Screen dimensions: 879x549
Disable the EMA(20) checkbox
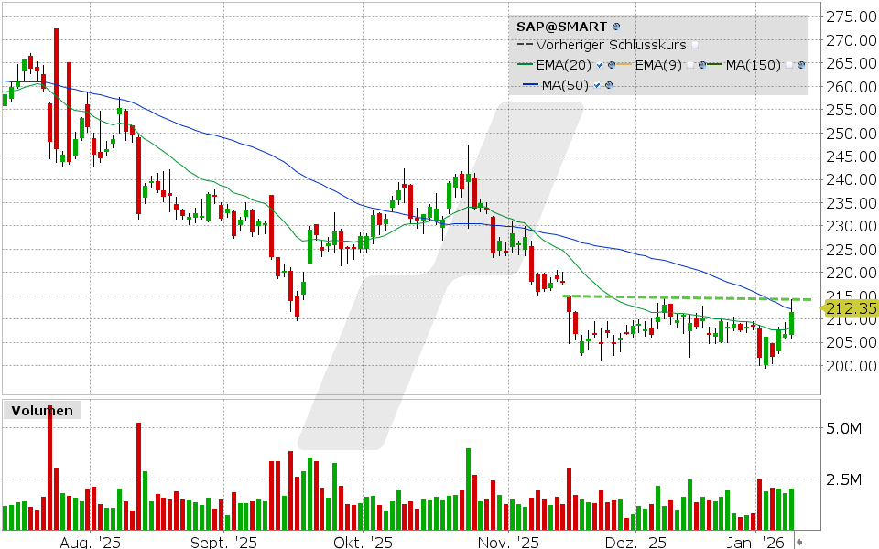point(601,64)
